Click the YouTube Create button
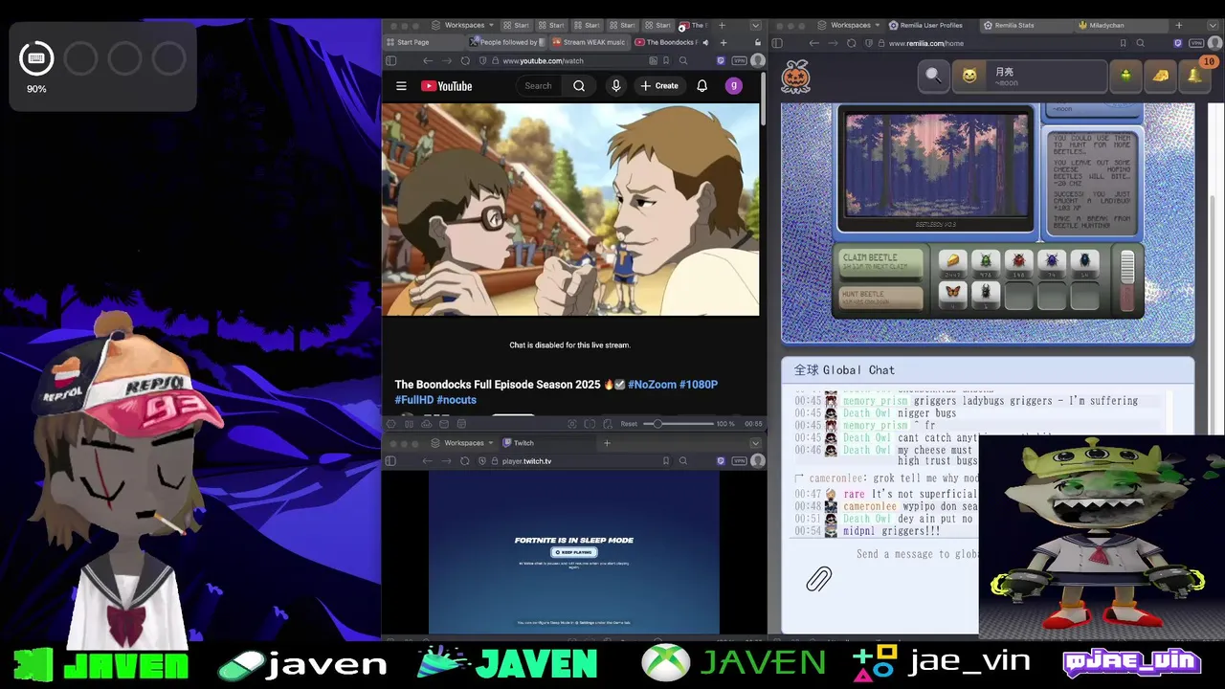Viewport: 1225px width, 689px height. point(659,86)
